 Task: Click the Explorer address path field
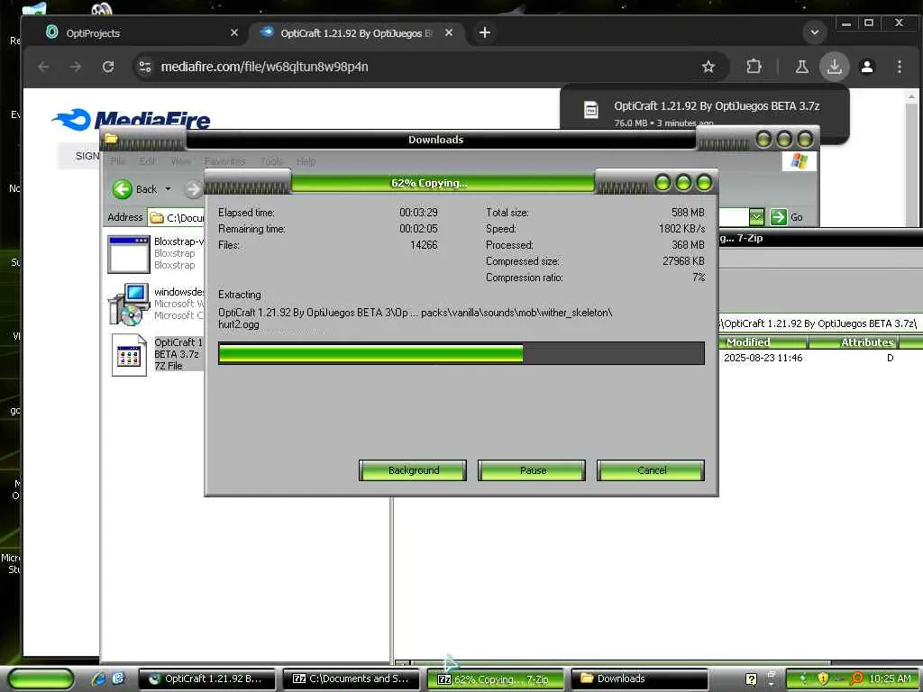[x=177, y=218]
